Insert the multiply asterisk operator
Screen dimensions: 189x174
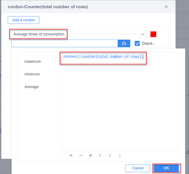click(90, 156)
